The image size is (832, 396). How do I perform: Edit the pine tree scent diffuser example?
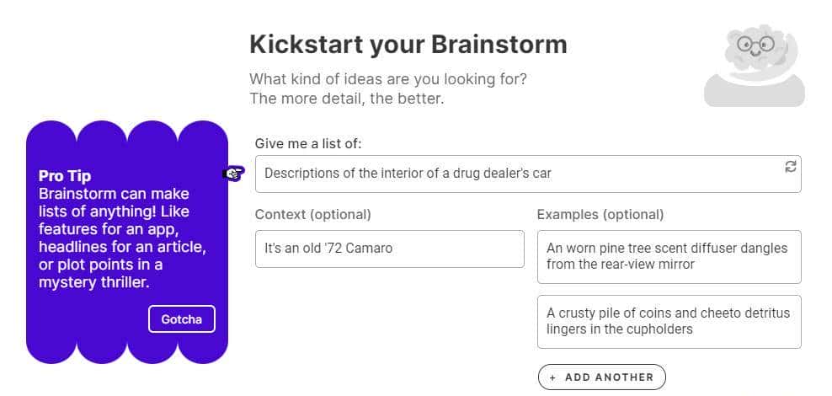coord(669,256)
